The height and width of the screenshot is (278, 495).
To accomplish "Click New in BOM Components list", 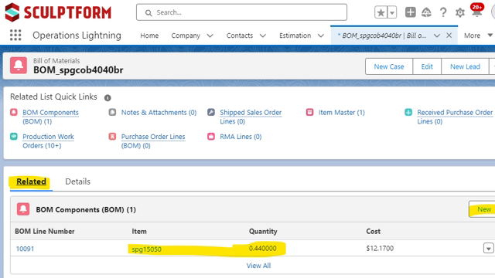I will [482, 209].
